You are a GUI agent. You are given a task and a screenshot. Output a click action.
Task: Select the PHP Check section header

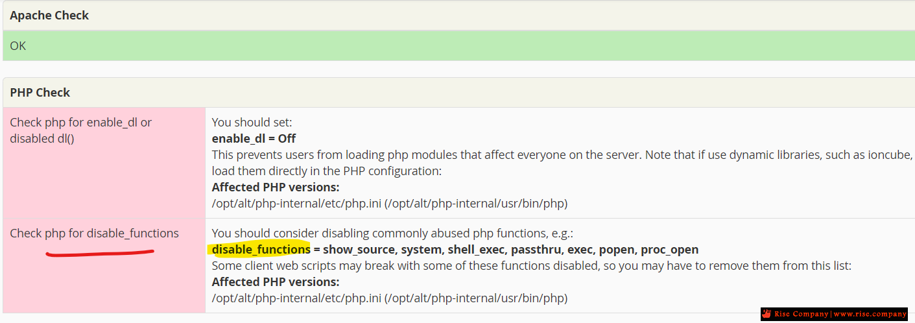pos(458,93)
